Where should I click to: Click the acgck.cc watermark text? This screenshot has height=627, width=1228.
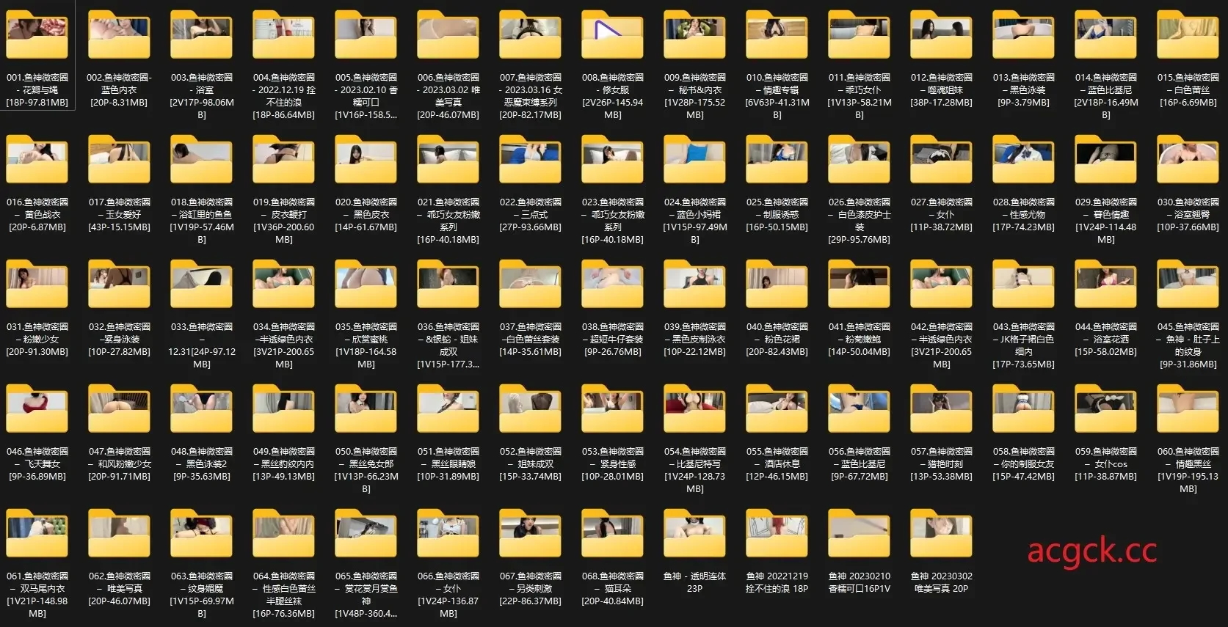click(x=1091, y=551)
